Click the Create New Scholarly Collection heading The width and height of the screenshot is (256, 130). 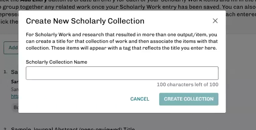(x=85, y=21)
